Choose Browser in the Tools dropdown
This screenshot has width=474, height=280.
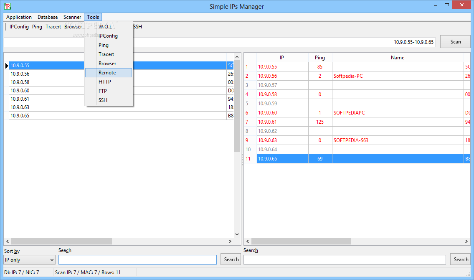pyautogui.click(x=109, y=64)
